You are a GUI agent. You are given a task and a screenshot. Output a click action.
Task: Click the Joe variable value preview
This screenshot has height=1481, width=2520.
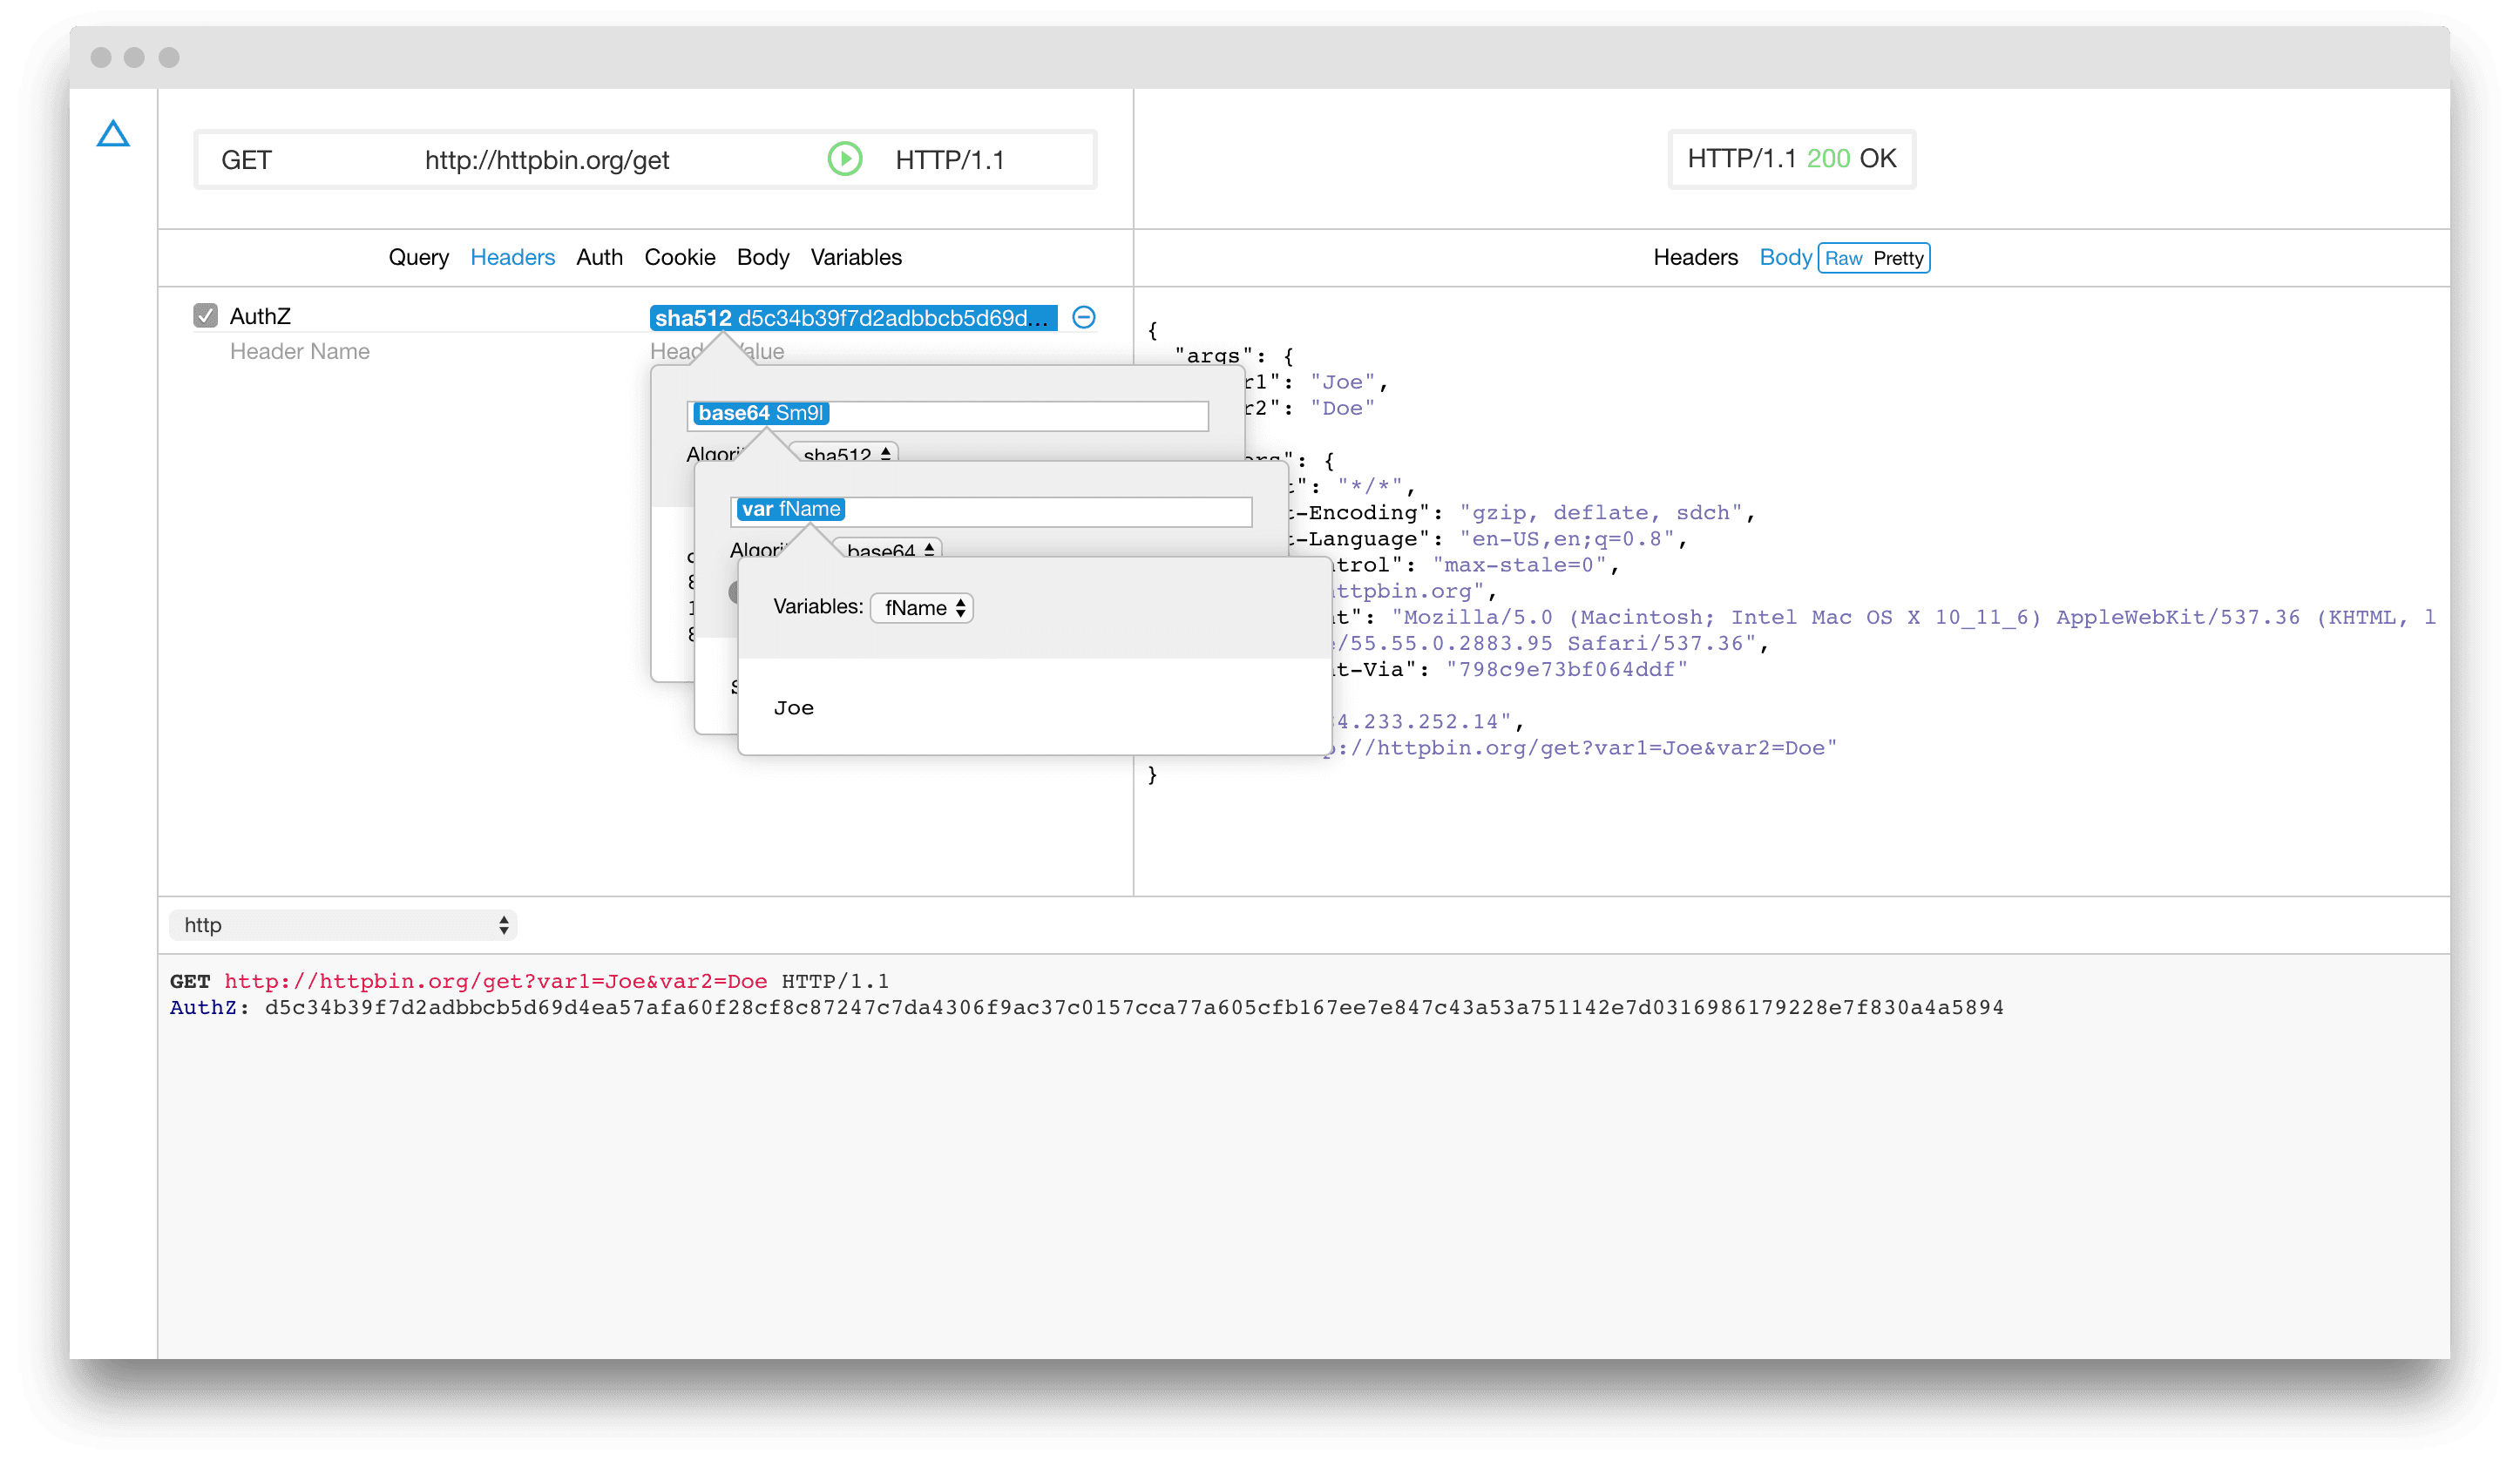tap(794, 708)
